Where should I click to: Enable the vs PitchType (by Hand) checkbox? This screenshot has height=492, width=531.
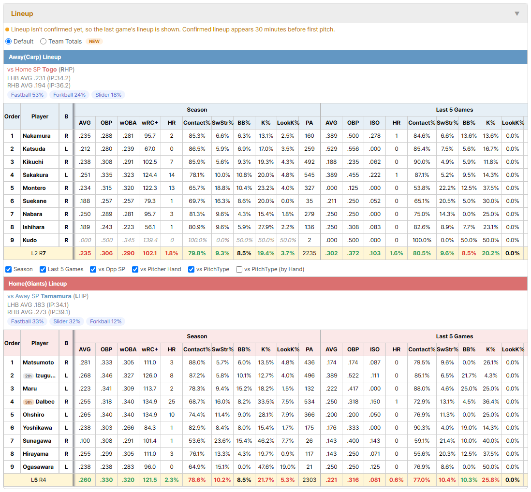[239, 269]
